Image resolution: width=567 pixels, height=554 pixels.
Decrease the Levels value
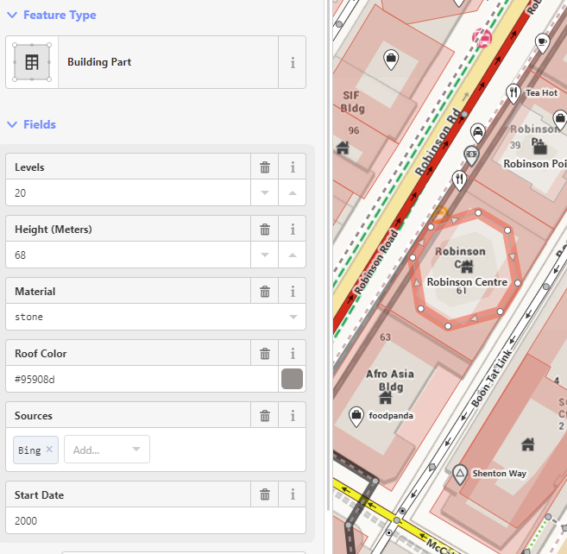tap(265, 192)
